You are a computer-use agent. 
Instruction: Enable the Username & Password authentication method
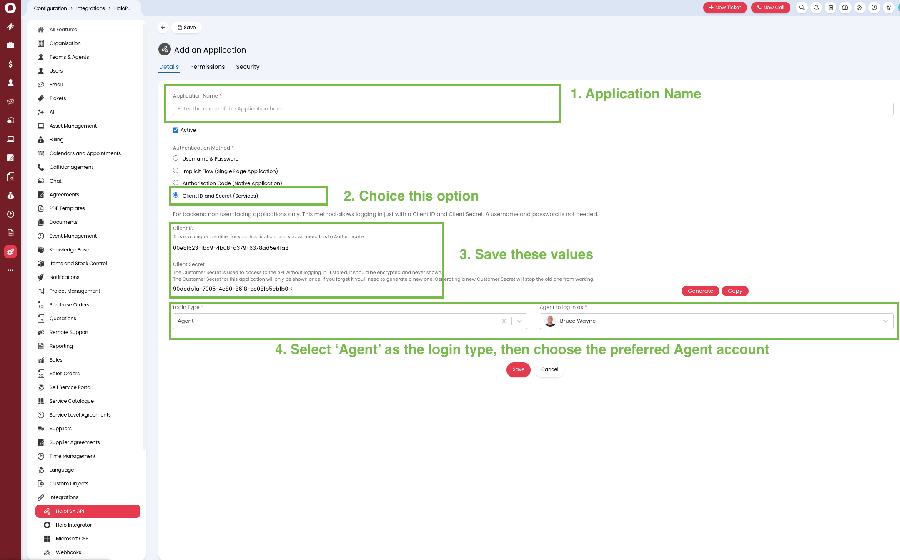click(175, 158)
